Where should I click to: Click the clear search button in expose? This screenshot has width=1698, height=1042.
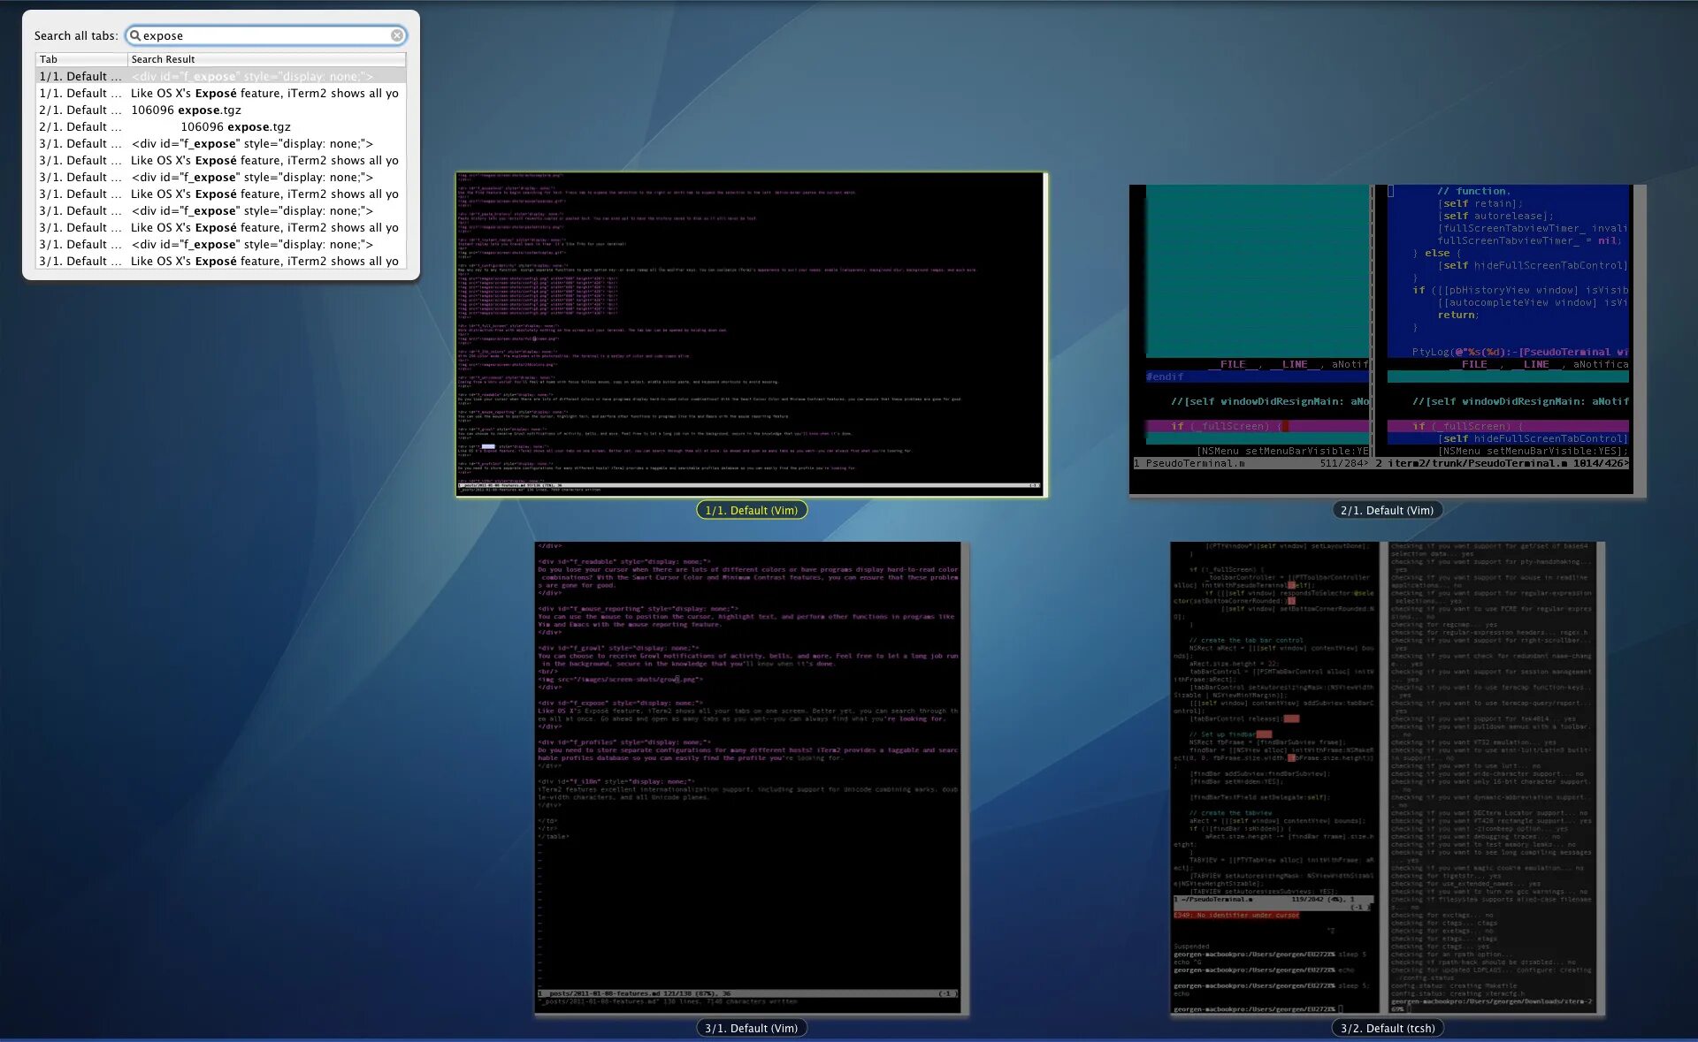coord(395,35)
